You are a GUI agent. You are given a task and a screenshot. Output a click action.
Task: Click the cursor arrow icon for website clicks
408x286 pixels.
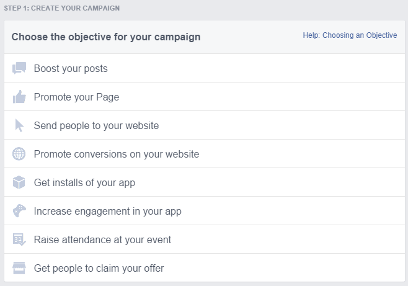[x=19, y=125]
